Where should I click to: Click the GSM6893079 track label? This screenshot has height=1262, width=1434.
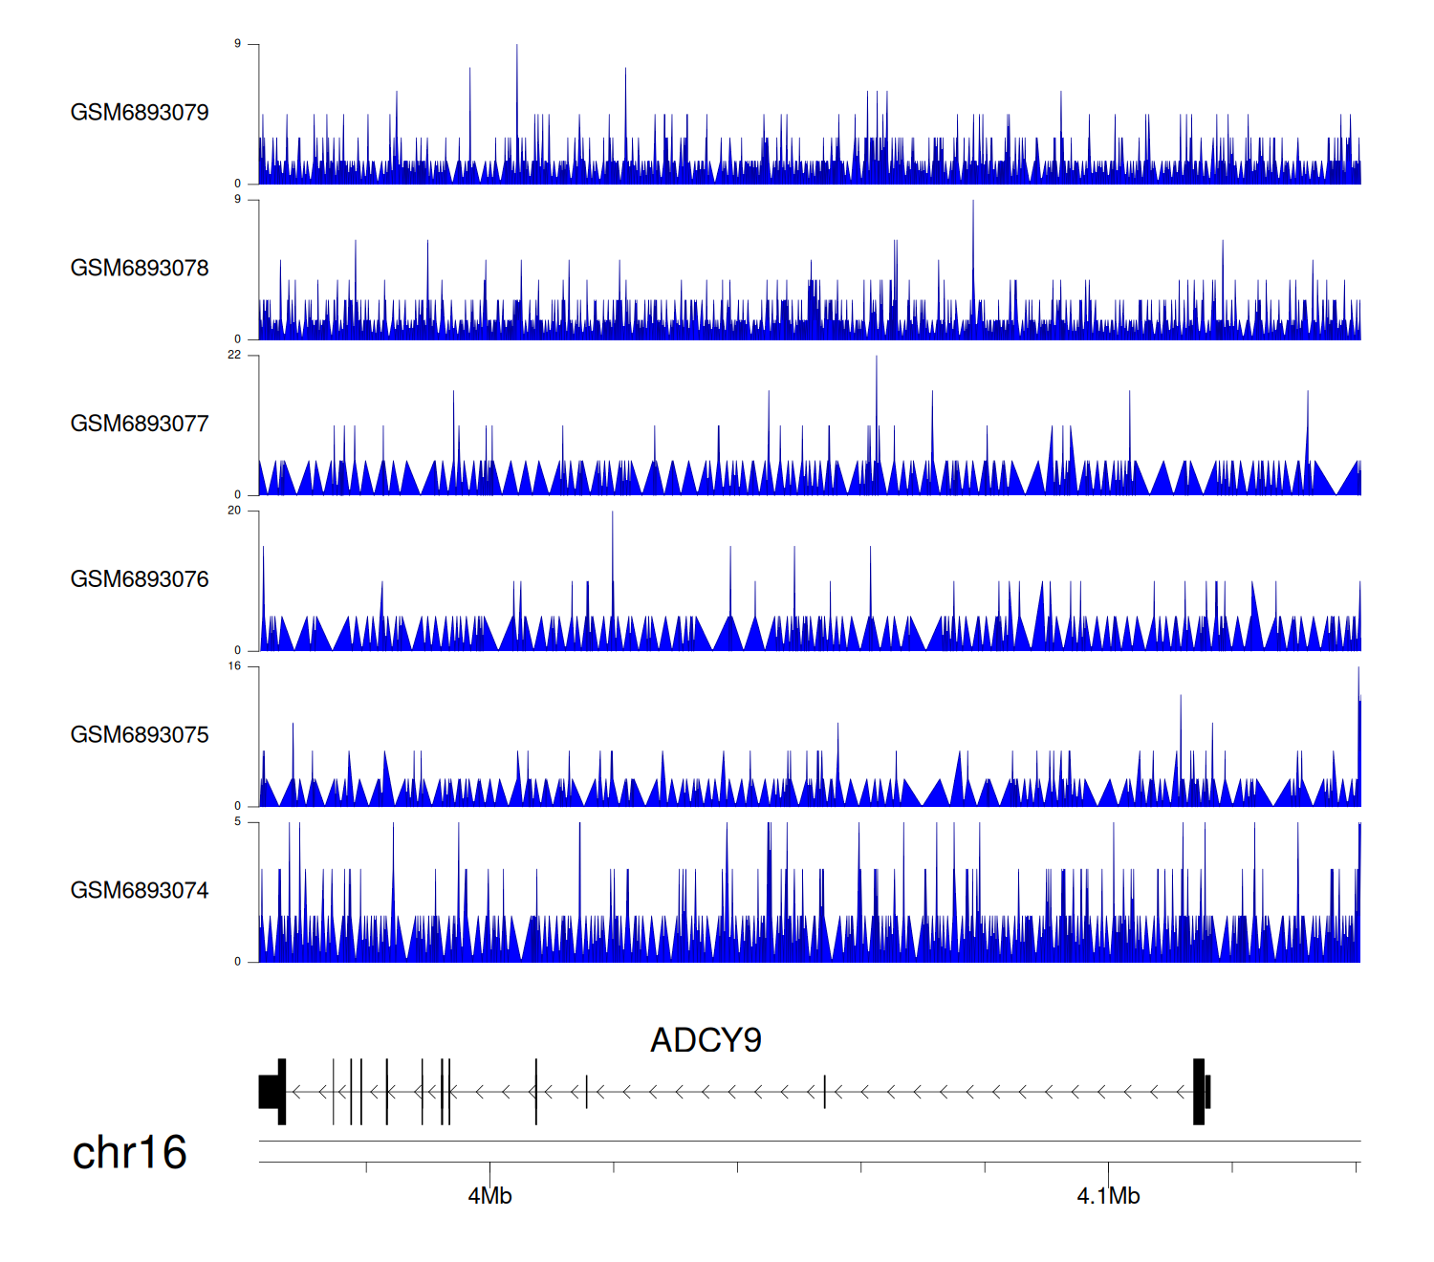140,113
